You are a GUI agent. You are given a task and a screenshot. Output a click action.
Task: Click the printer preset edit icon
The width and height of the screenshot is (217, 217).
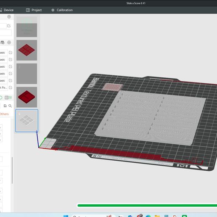coord(9,26)
